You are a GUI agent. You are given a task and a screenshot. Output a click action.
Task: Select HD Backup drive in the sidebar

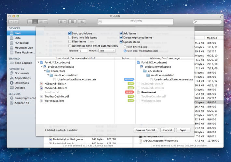point(21,43)
